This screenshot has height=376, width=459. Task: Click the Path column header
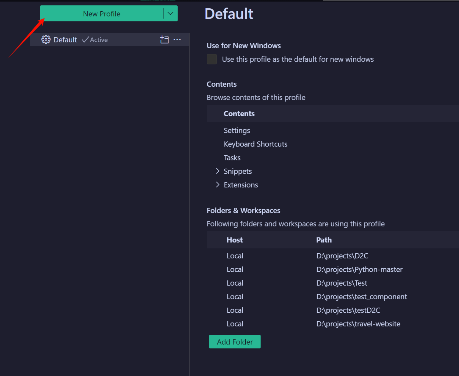pos(324,240)
